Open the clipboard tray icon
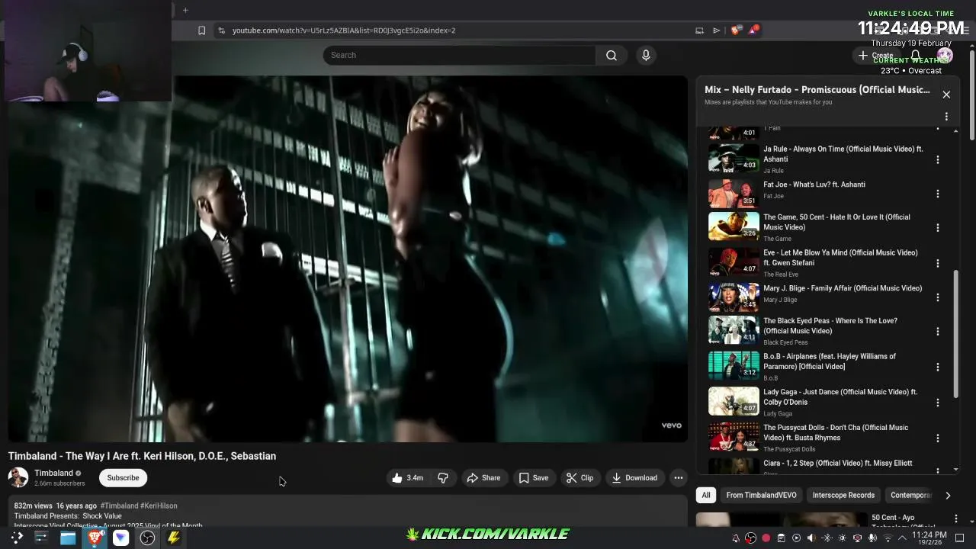 tap(781, 538)
